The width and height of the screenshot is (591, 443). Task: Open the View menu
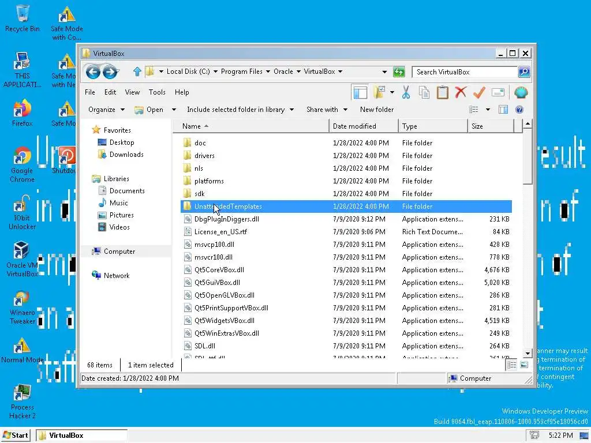pyautogui.click(x=132, y=92)
